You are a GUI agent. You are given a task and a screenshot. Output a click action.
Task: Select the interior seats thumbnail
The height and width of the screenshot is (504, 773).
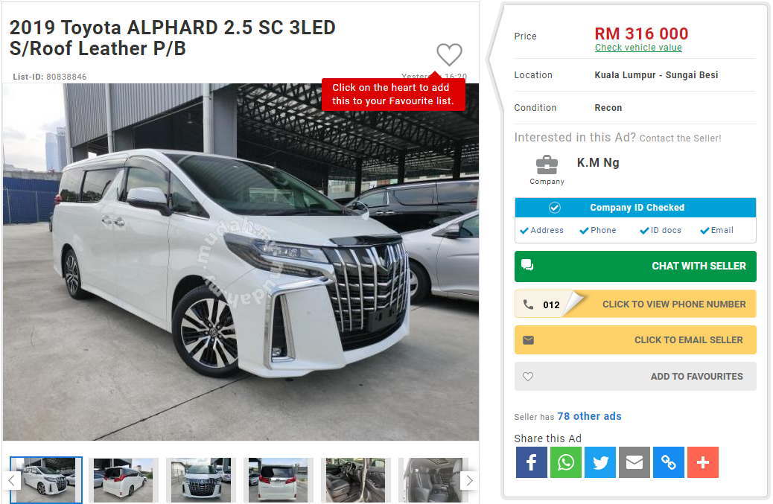coord(433,480)
